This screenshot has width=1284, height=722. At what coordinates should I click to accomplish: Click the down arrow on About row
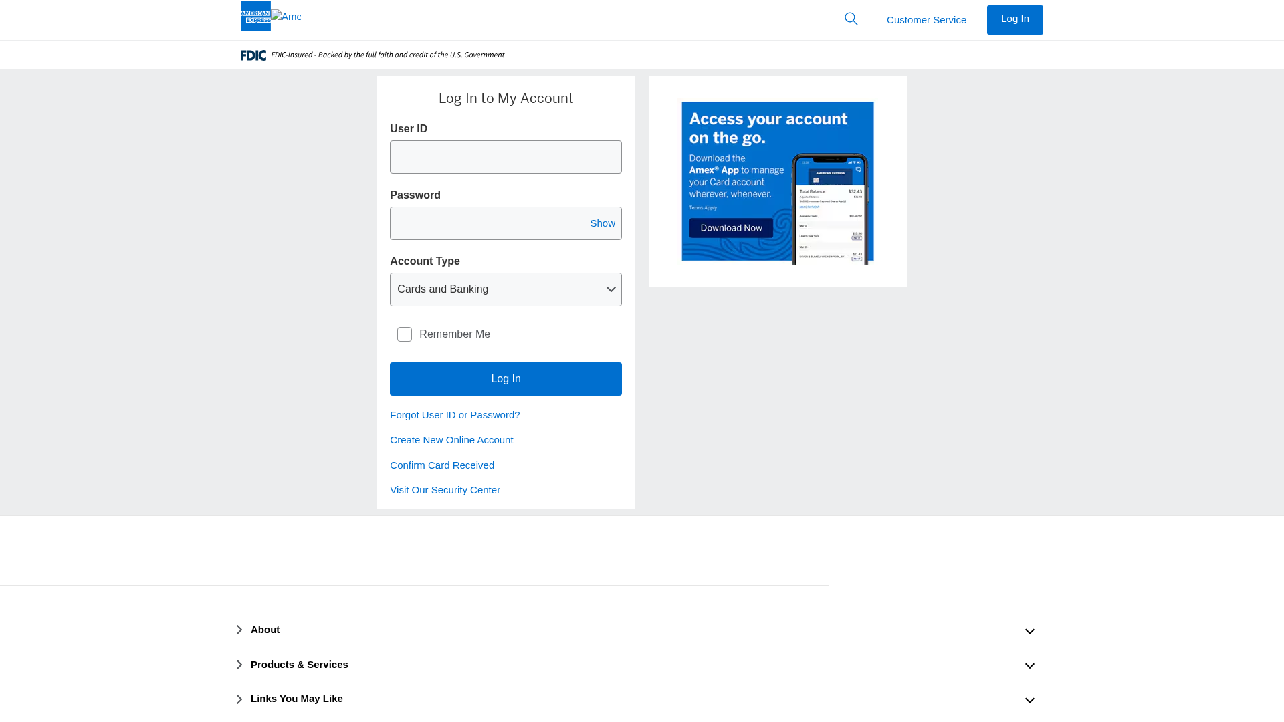[x=1030, y=631]
